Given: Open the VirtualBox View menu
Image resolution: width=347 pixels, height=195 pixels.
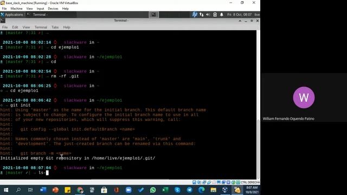Looking at the screenshot, I should 29,9.
